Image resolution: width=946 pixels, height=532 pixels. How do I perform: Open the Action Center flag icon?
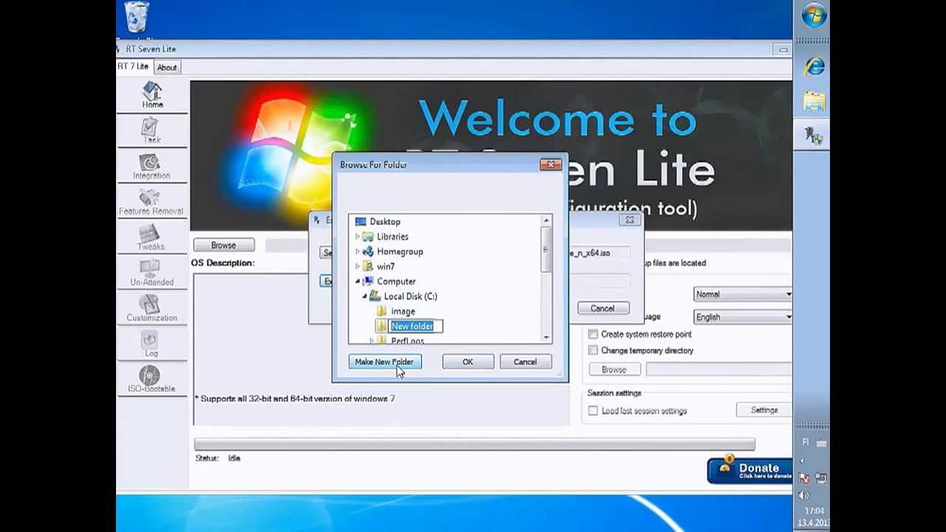(x=804, y=478)
